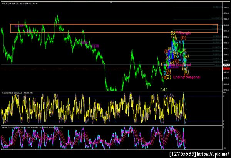The height and width of the screenshot is (158, 231).
Task: Select the chart shift triangle marker at top
Action: coord(111,3)
